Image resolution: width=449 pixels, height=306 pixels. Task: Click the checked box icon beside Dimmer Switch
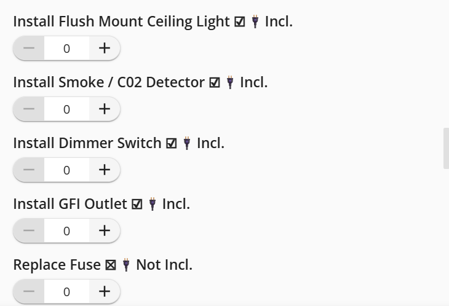[172, 144]
